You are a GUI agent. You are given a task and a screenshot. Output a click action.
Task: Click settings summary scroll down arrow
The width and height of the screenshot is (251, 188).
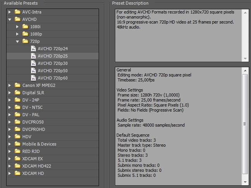tap(245, 182)
